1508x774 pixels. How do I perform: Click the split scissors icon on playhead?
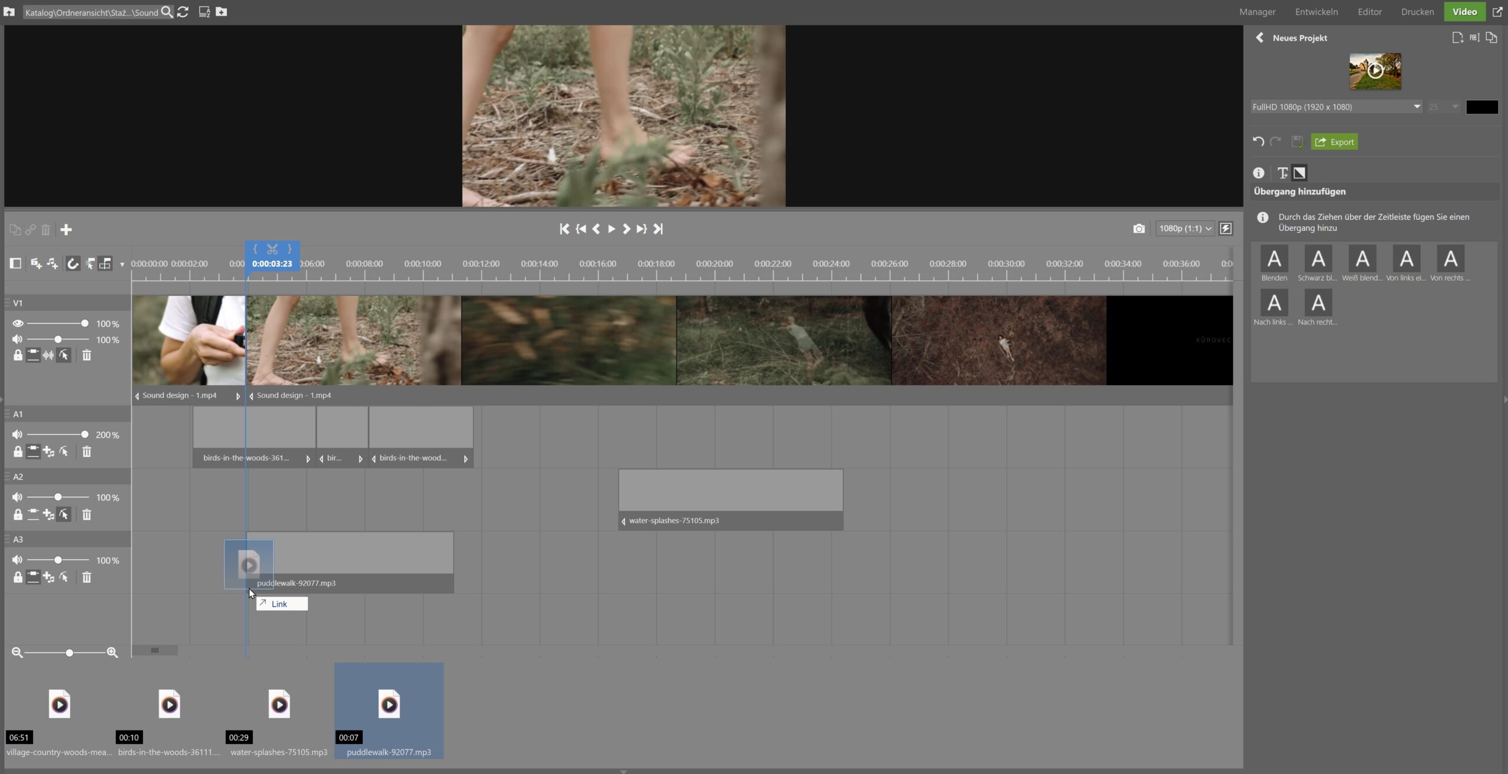(272, 249)
